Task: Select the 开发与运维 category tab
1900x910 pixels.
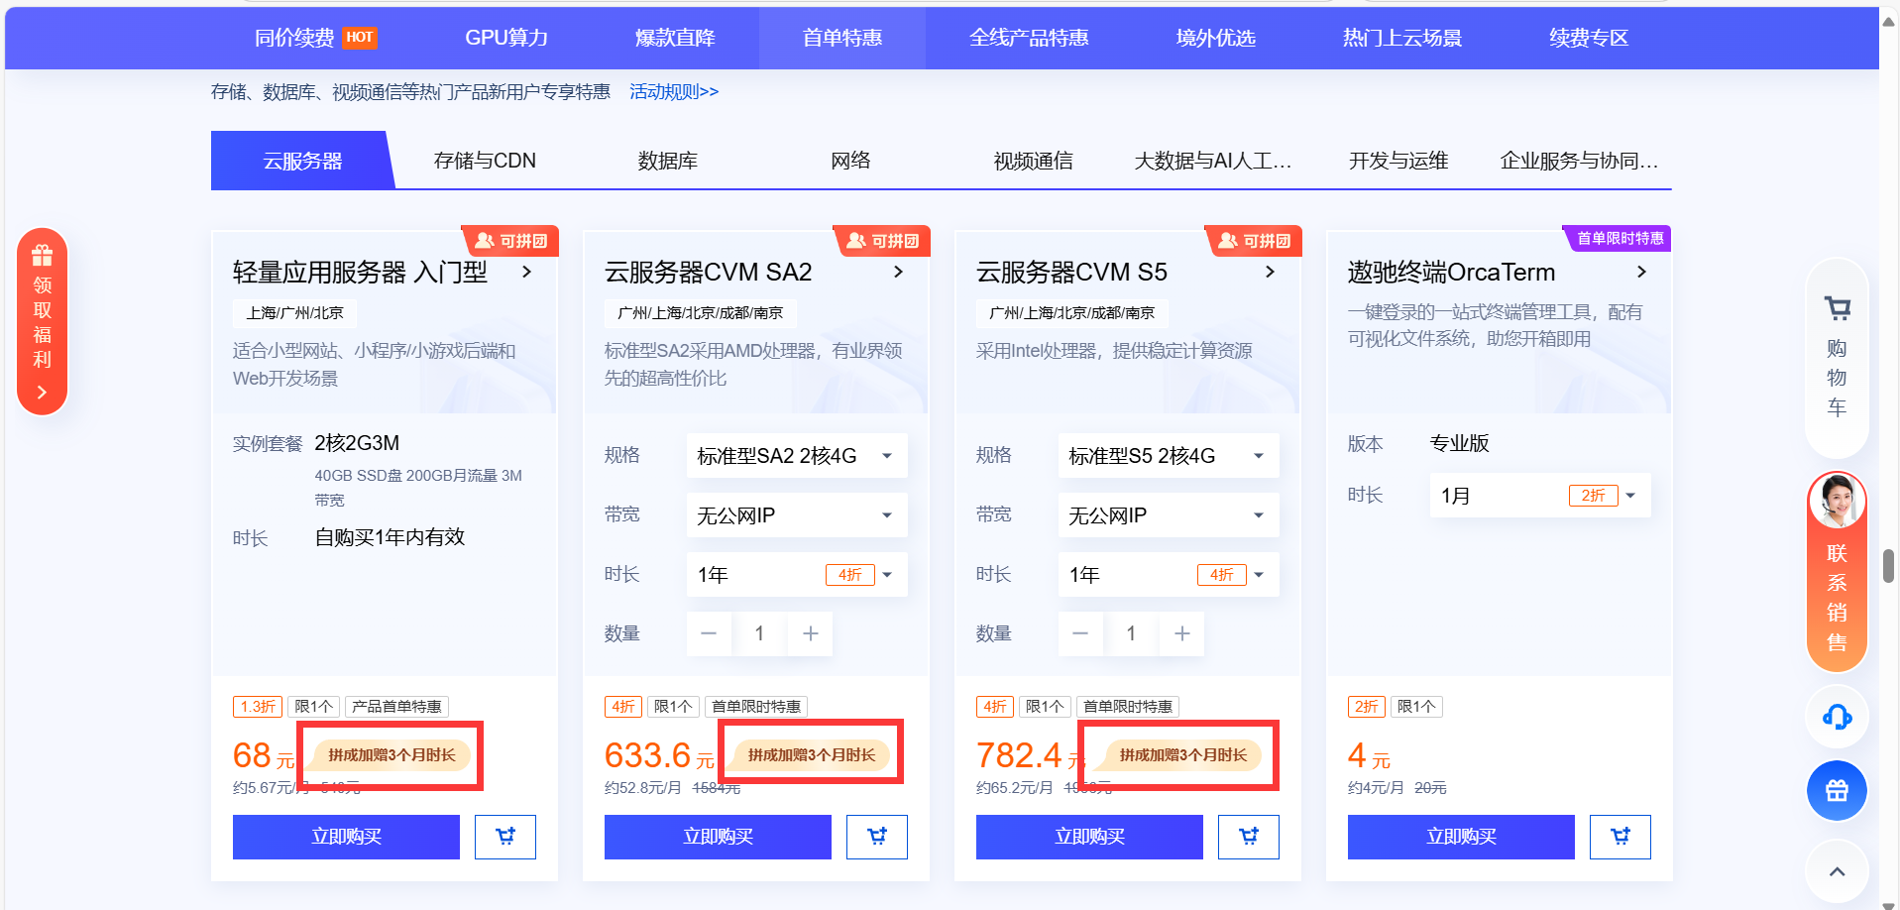Action: point(1398,161)
